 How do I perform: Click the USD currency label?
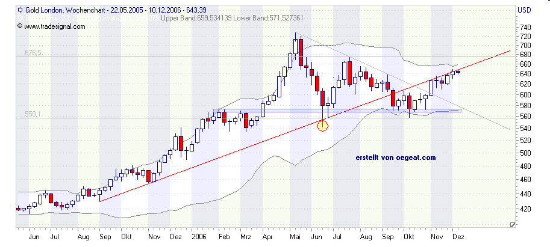523,10
